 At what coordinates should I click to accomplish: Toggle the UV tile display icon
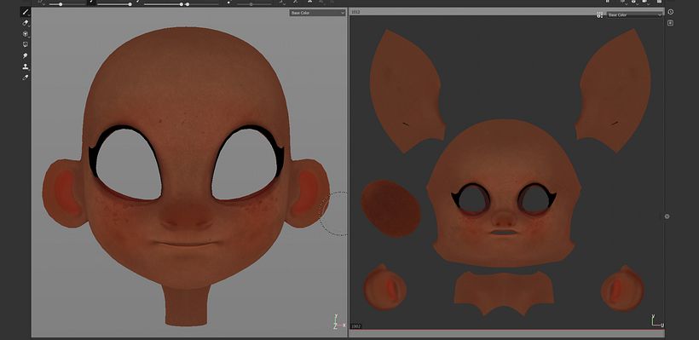(599, 15)
